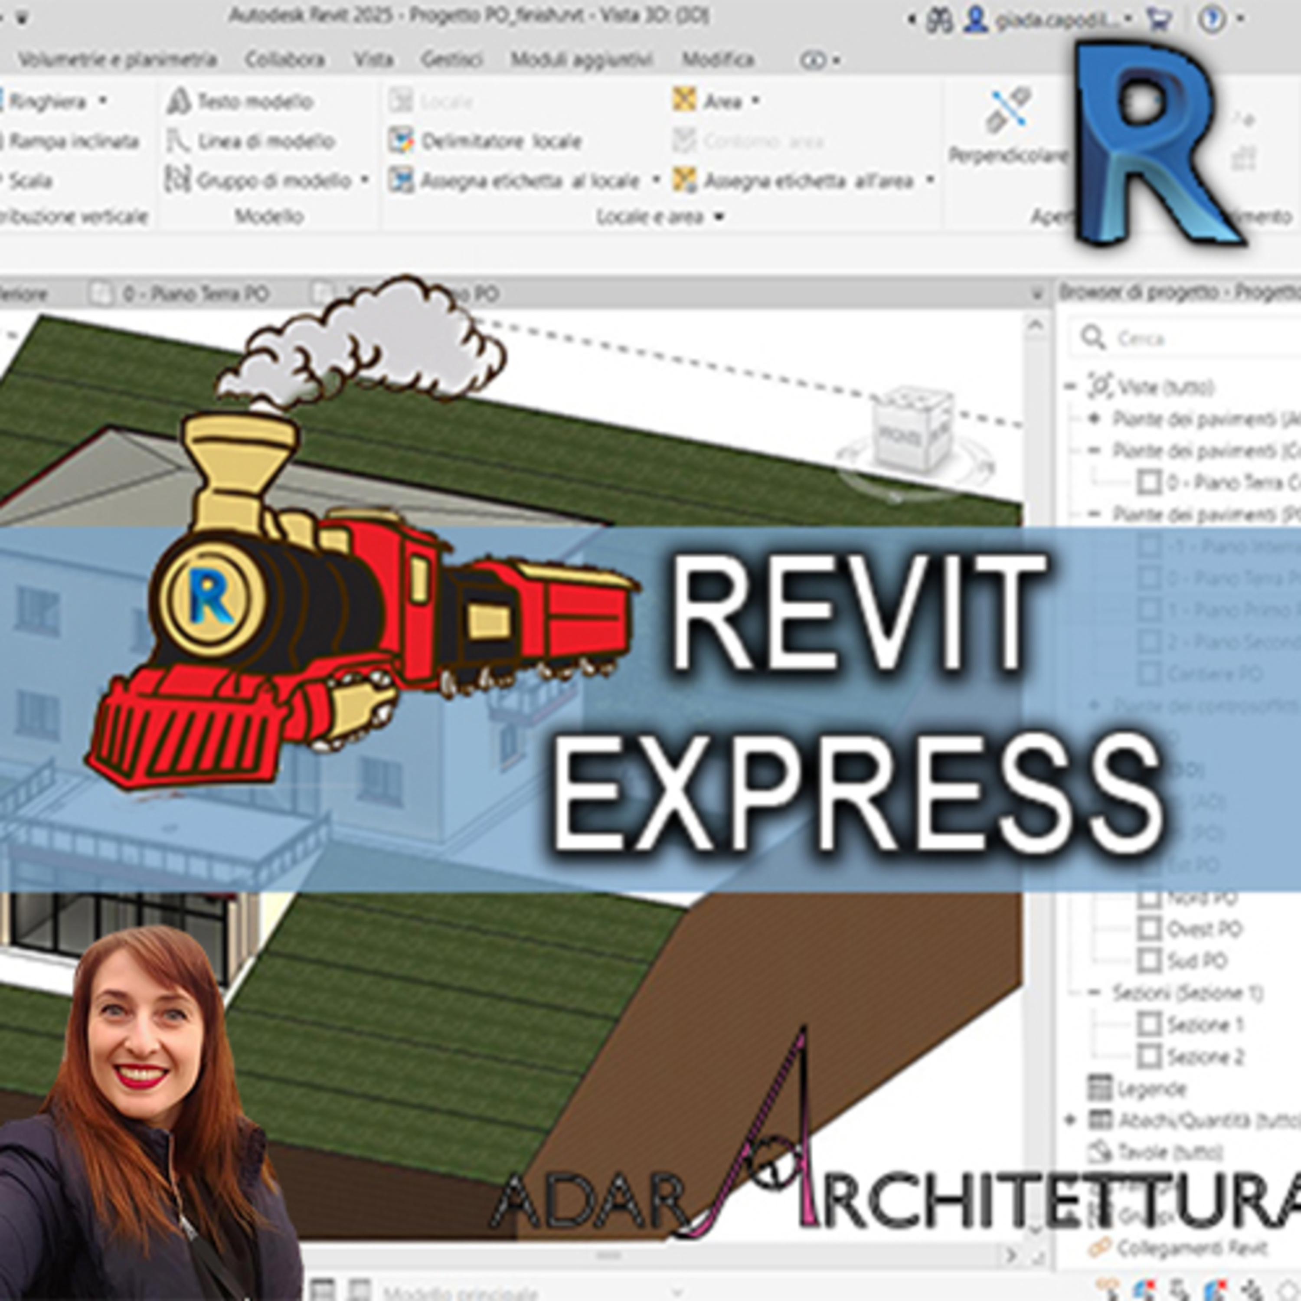Open the Collabora ribbon tab
The image size is (1301, 1301).
[x=285, y=60]
